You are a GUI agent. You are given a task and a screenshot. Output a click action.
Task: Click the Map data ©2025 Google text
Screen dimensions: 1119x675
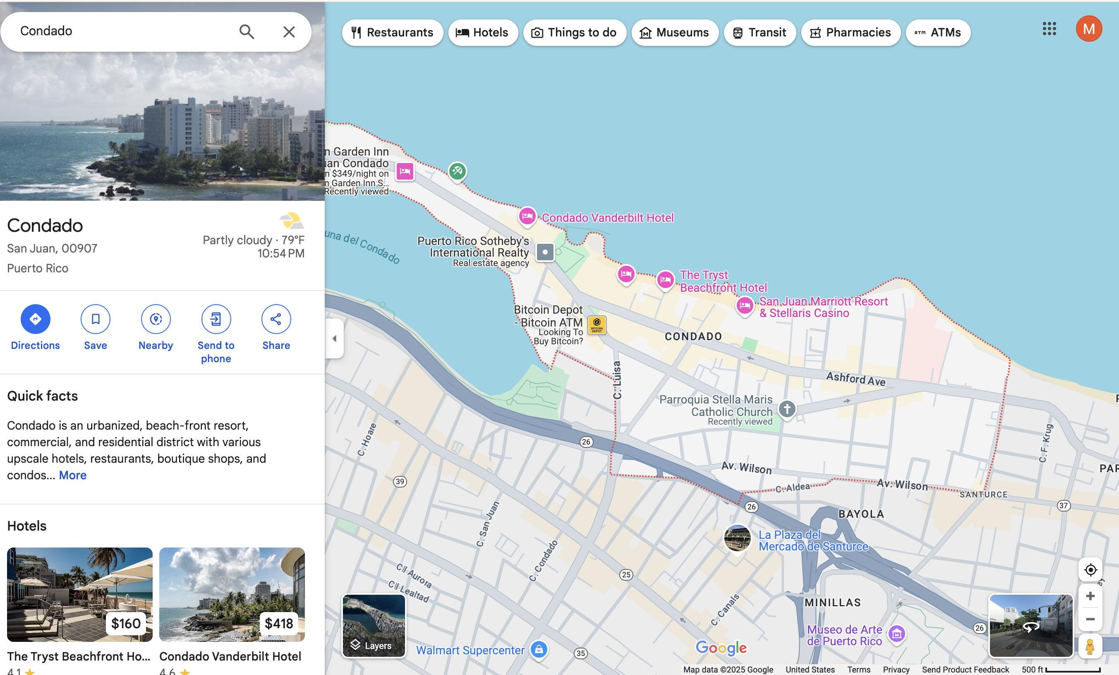click(728, 670)
